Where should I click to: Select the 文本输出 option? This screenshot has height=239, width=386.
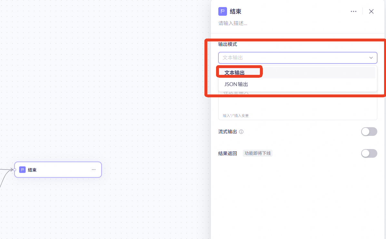tap(297, 73)
